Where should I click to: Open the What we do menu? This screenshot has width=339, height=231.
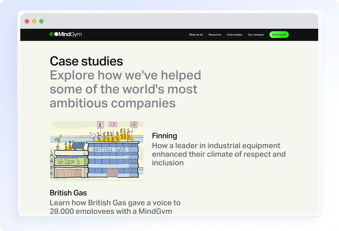click(196, 35)
